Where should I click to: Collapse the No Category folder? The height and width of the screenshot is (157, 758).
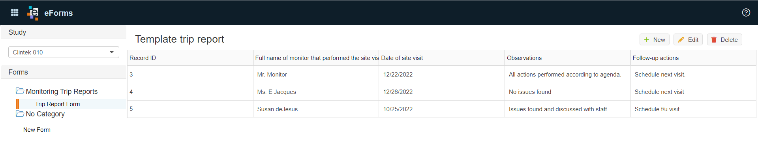[x=45, y=114]
